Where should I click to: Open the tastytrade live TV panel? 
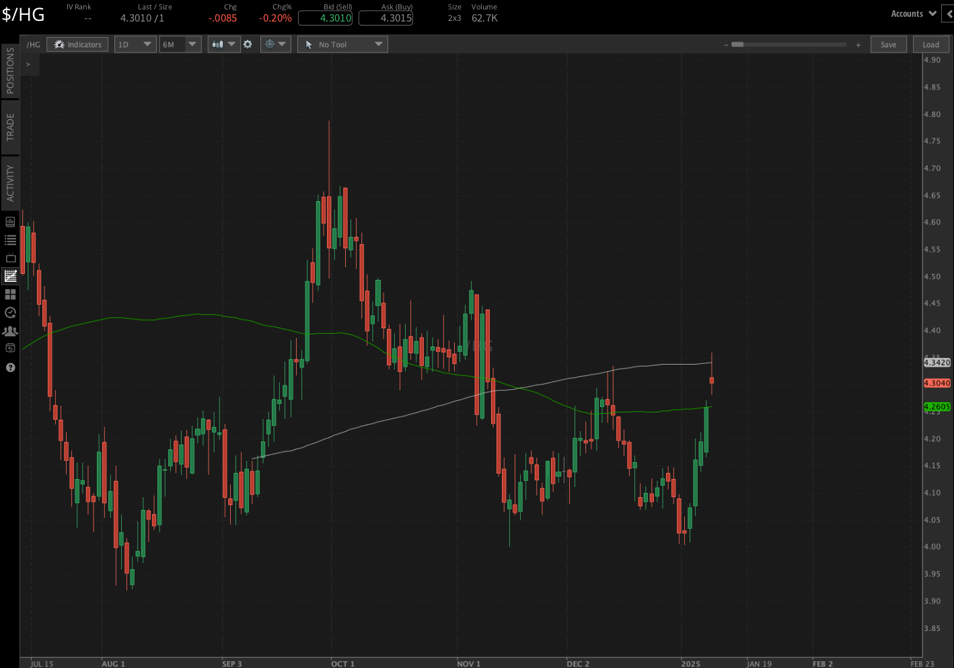coord(10,258)
